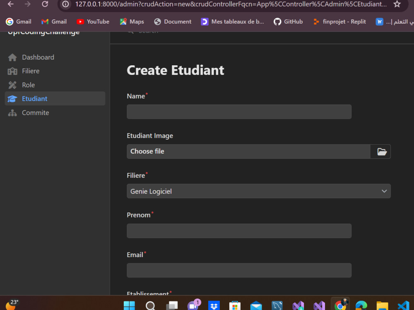This screenshot has height=310, width=414.
Task: Open Chrome icon on taskbar
Action: click(340, 305)
